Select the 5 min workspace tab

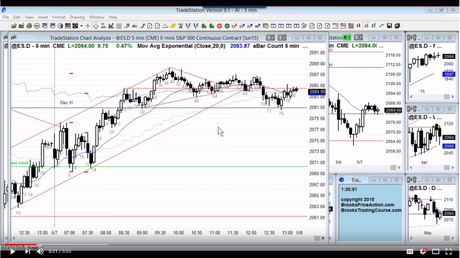(32, 248)
